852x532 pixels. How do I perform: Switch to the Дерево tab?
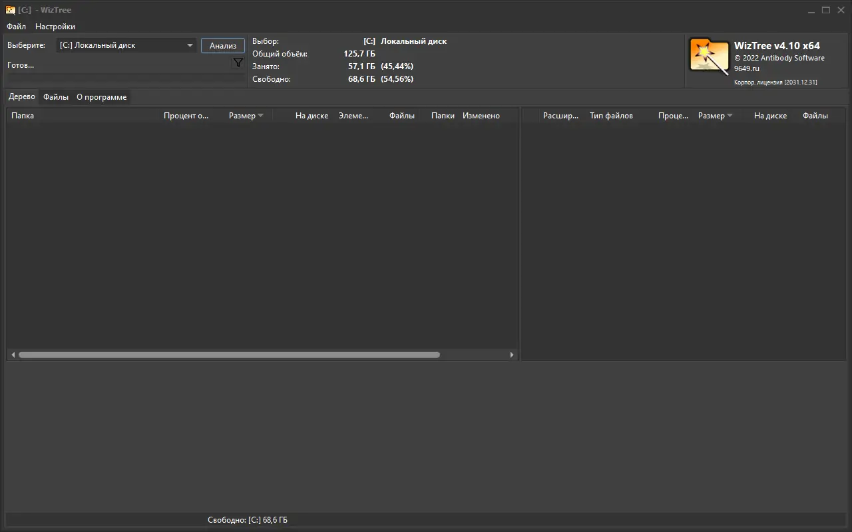22,96
